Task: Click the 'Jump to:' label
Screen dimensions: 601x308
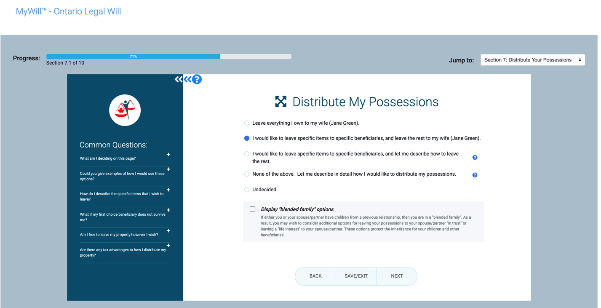Action: pos(461,60)
